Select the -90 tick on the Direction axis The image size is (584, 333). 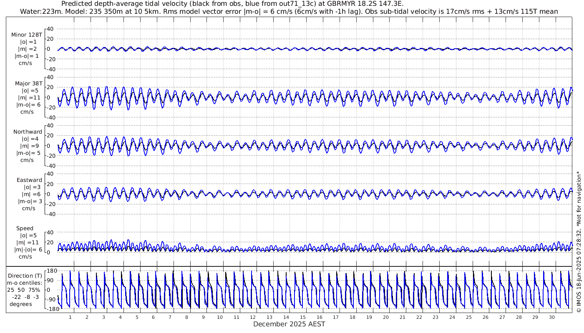[52, 299]
